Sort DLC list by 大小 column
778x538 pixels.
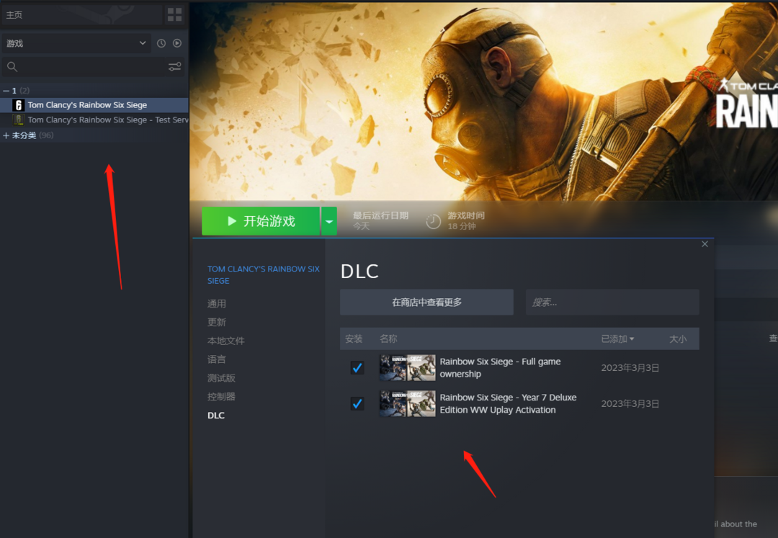678,339
